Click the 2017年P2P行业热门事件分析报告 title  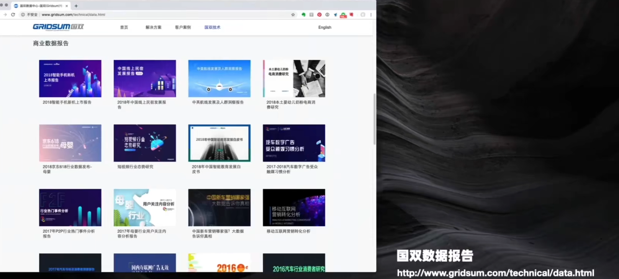tap(69, 233)
